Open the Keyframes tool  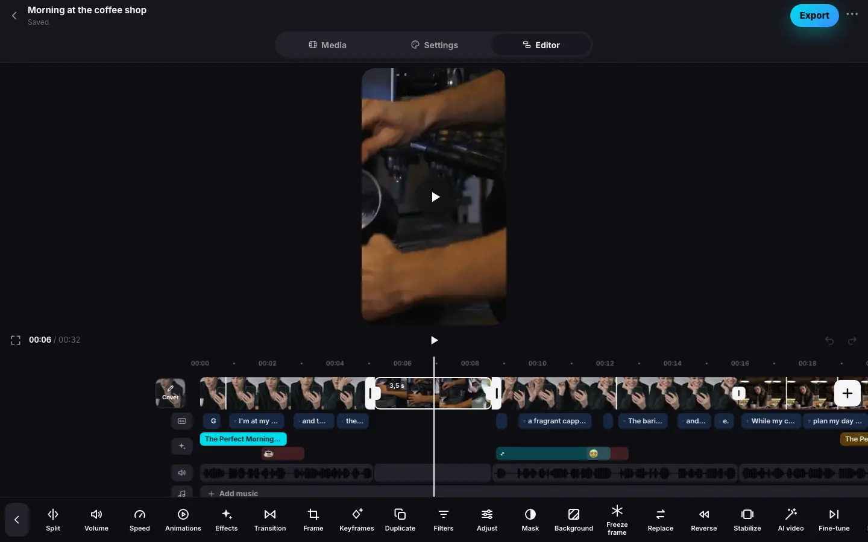357,520
